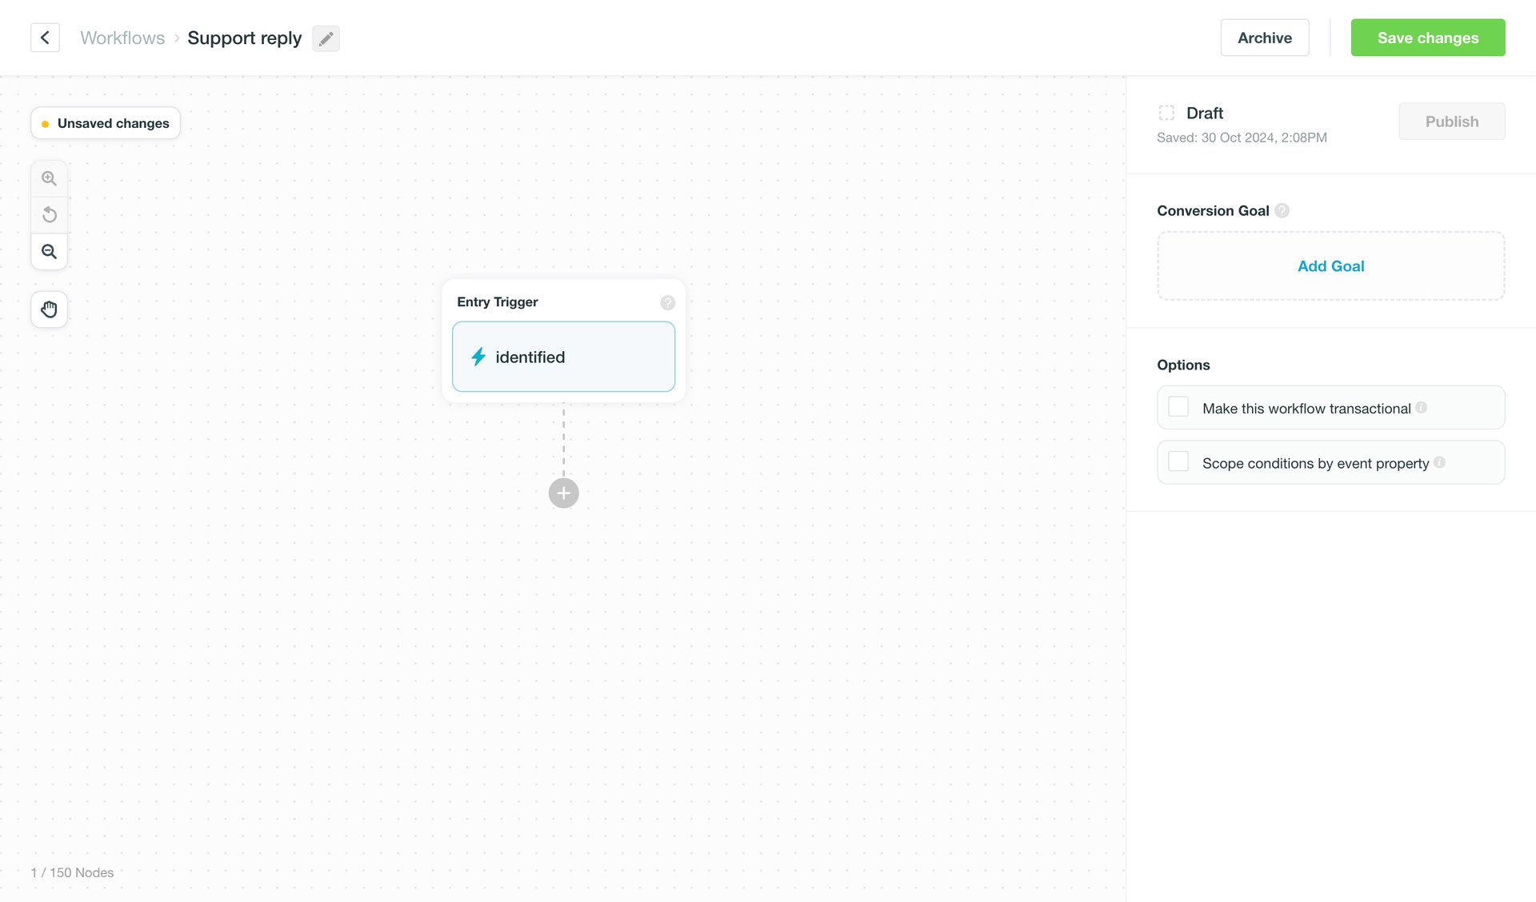View info about transactional workflows
This screenshot has height=902, width=1536.
click(1422, 407)
